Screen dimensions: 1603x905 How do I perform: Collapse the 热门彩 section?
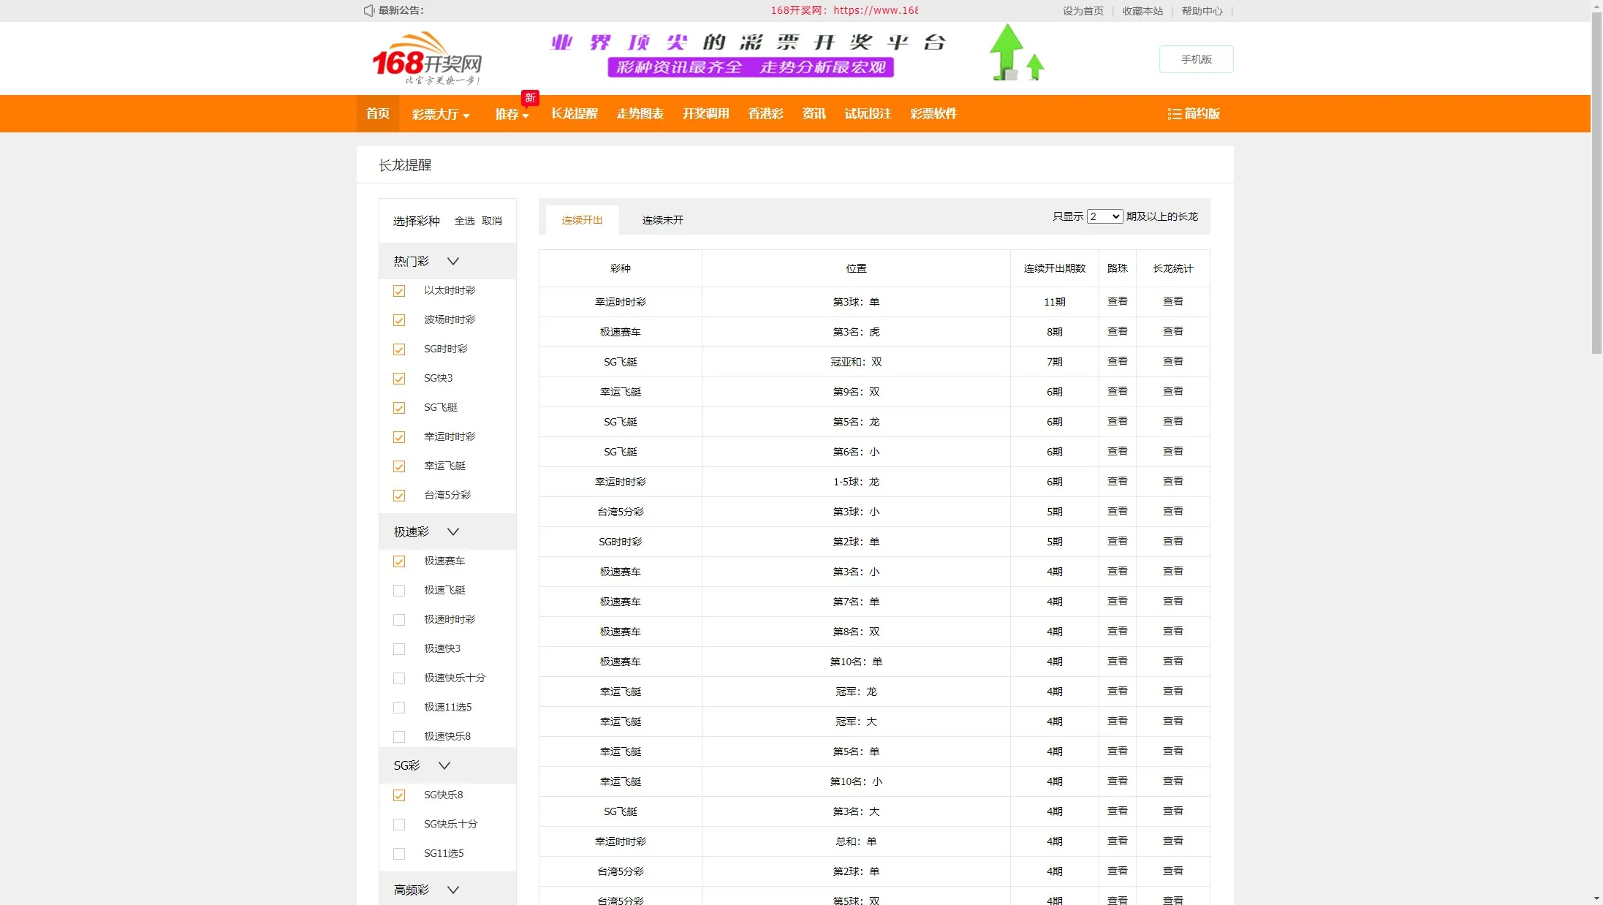(453, 261)
